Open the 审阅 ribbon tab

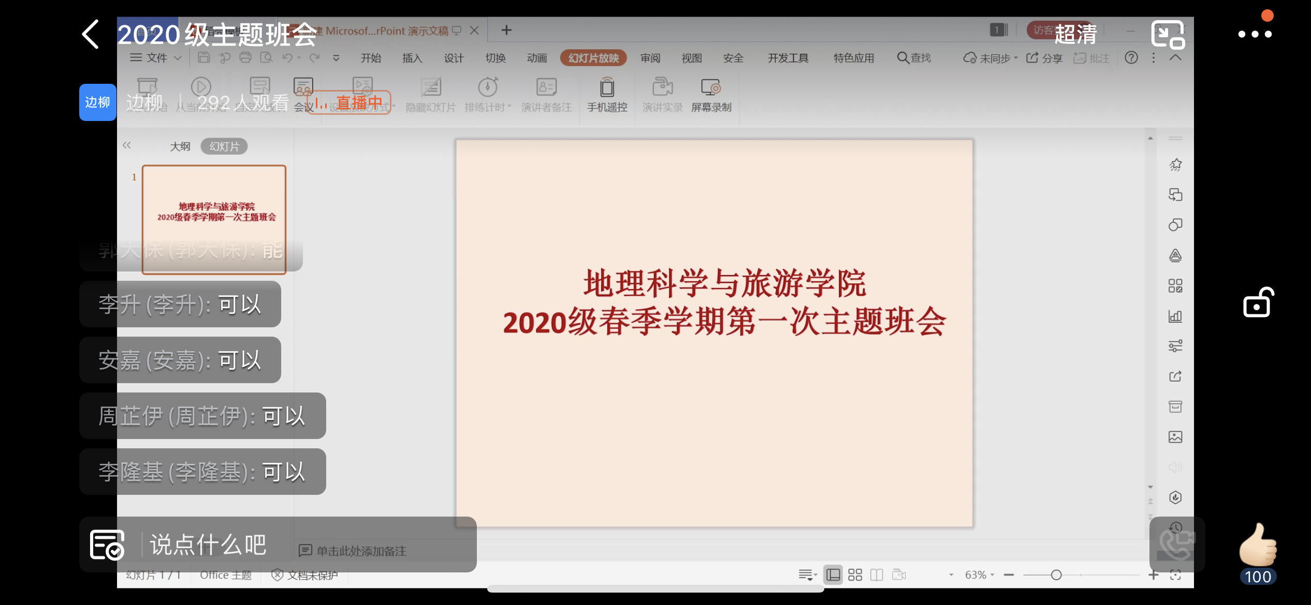[x=650, y=58]
